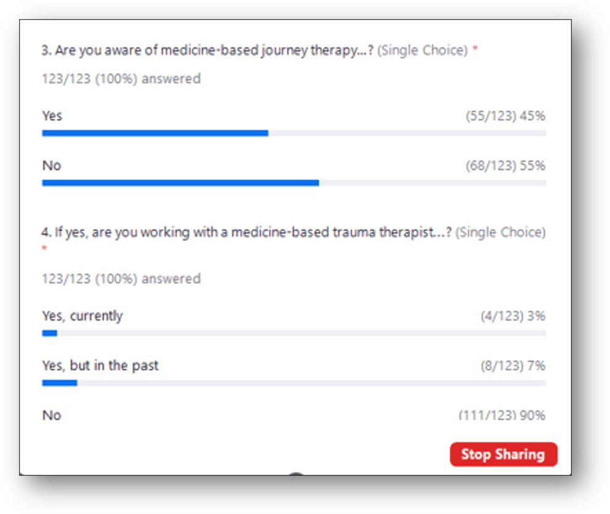Image resolution: width=610 pixels, height=514 pixels.
Task: Select the "Yes, but in the past" label
Action: tap(100, 365)
